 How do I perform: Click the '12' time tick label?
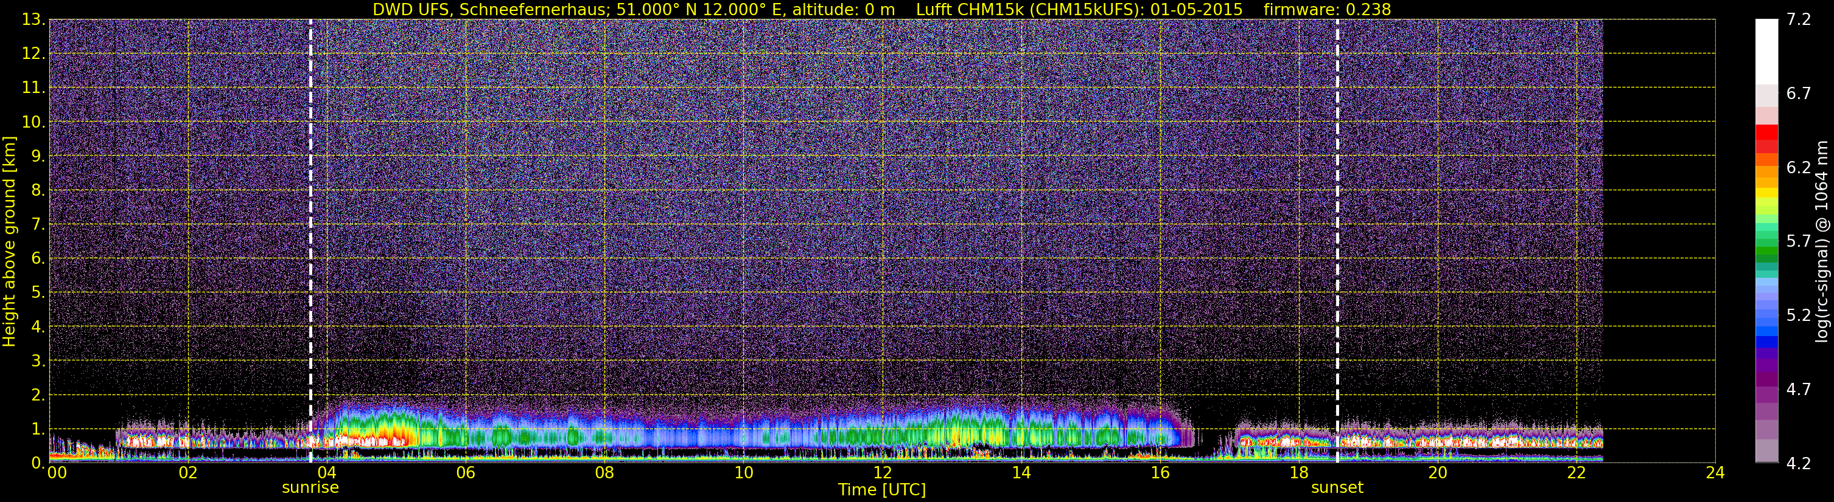click(882, 473)
